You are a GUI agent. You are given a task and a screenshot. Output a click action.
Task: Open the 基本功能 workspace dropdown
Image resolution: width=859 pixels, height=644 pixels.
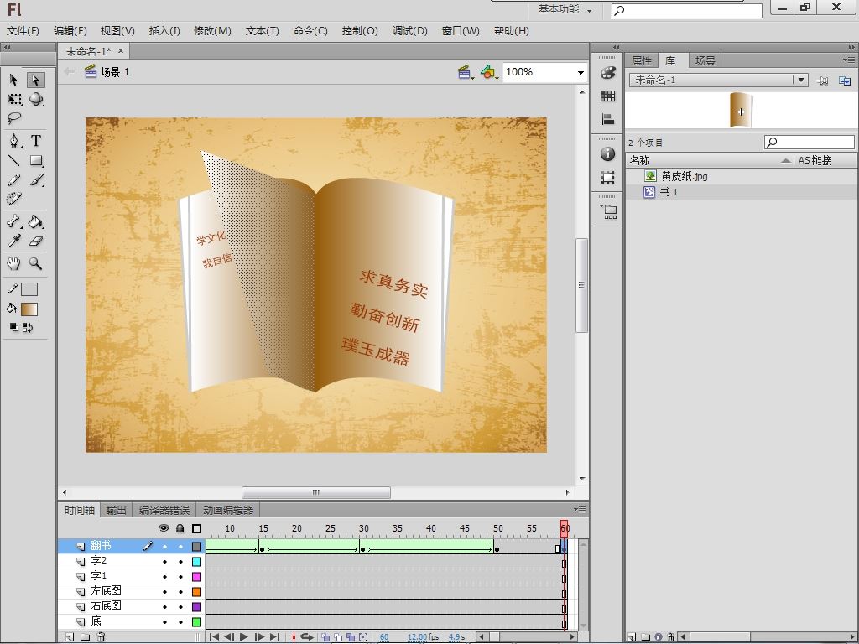click(565, 10)
